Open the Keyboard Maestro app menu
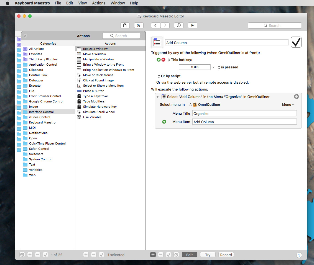 32,3
